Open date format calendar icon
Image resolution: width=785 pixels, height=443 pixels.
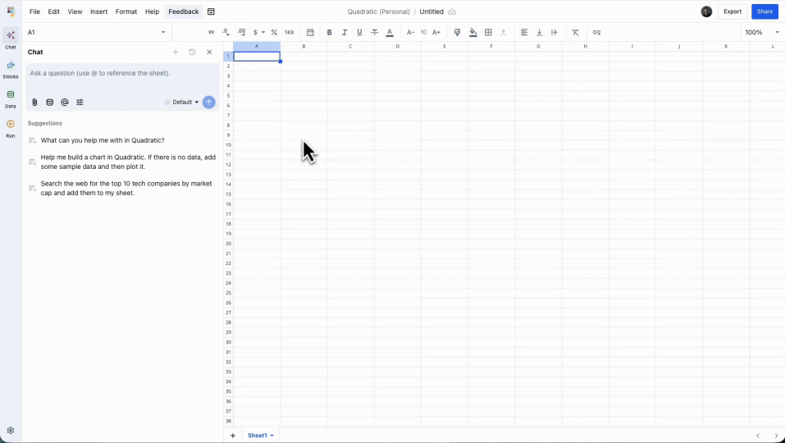pyautogui.click(x=310, y=33)
